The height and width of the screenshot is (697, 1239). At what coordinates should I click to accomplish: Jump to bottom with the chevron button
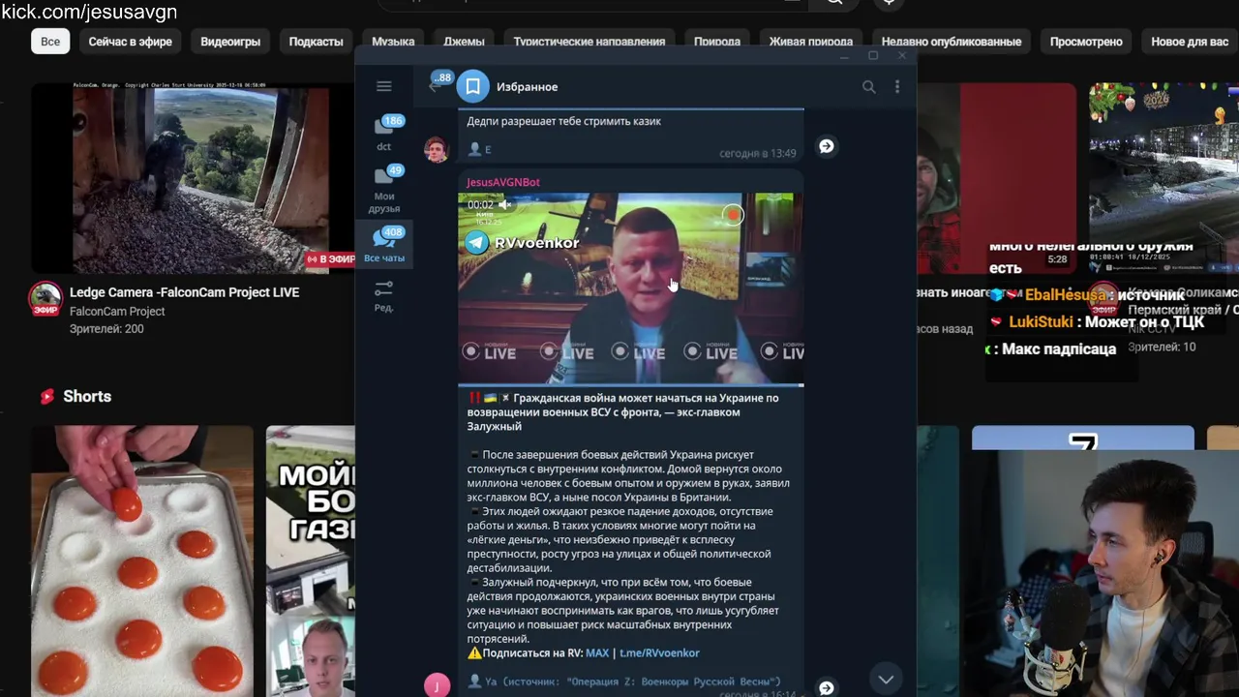point(886,679)
